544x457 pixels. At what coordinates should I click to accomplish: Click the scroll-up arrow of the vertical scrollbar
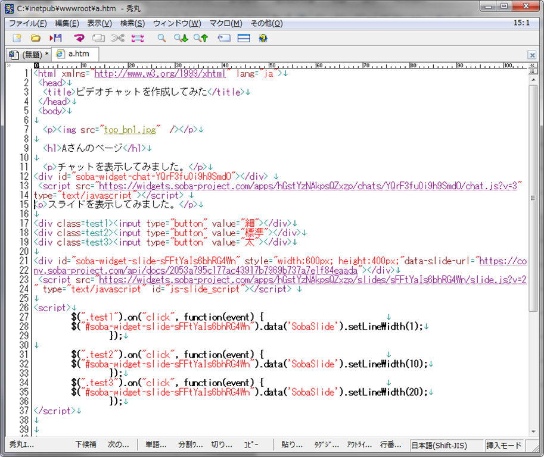pyautogui.click(x=533, y=80)
